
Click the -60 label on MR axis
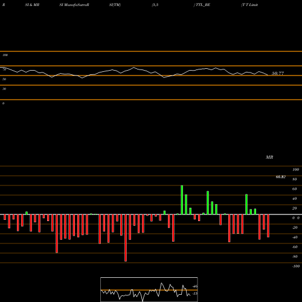(x=295, y=247)
